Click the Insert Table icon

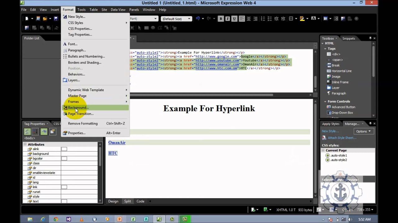tap(325, 19)
